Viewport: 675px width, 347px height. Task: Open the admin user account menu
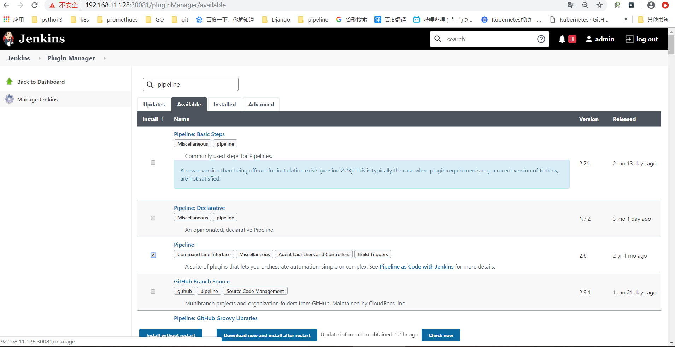(x=600, y=39)
